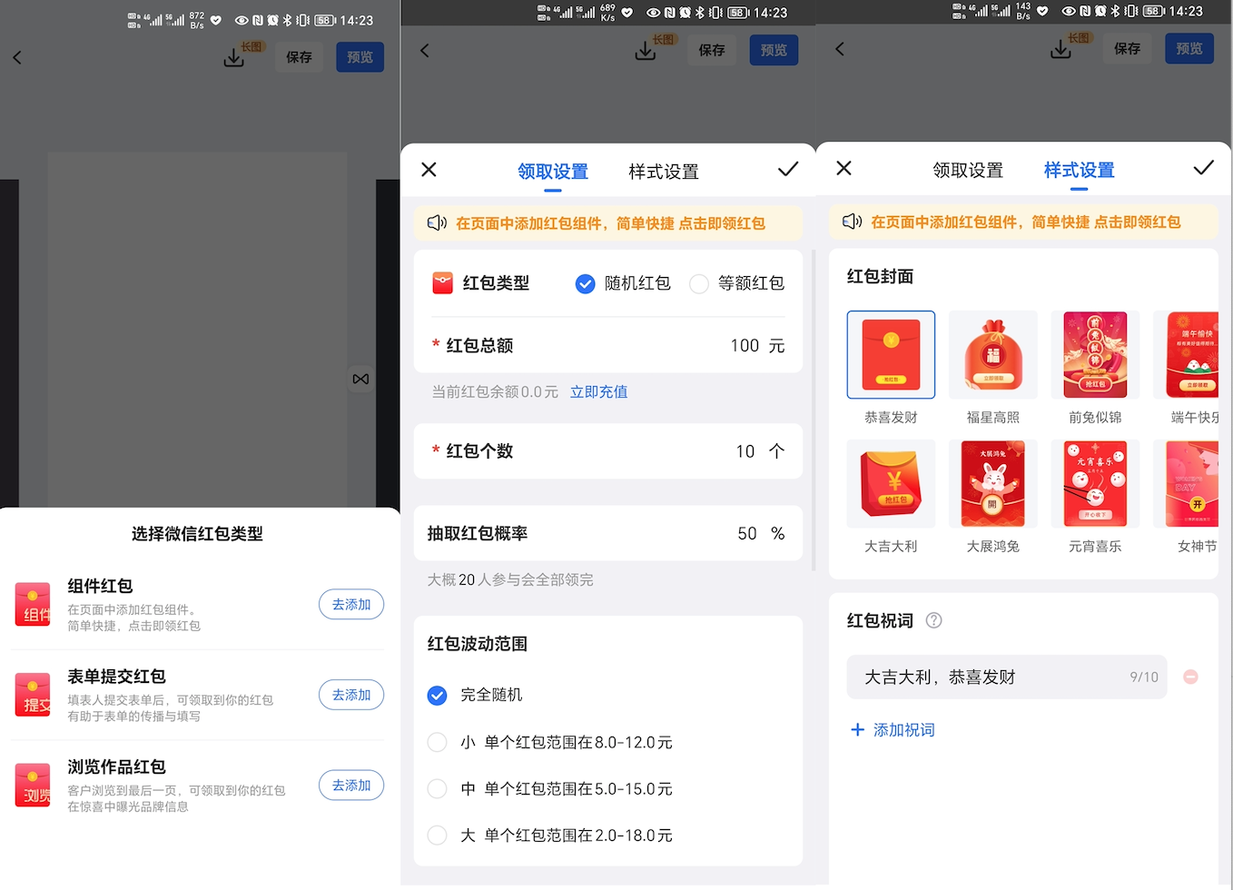Click the bowtie icon at the canvas right edge
Image resolution: width=1233 pixels, height=890 pixels.
[360, 379]
